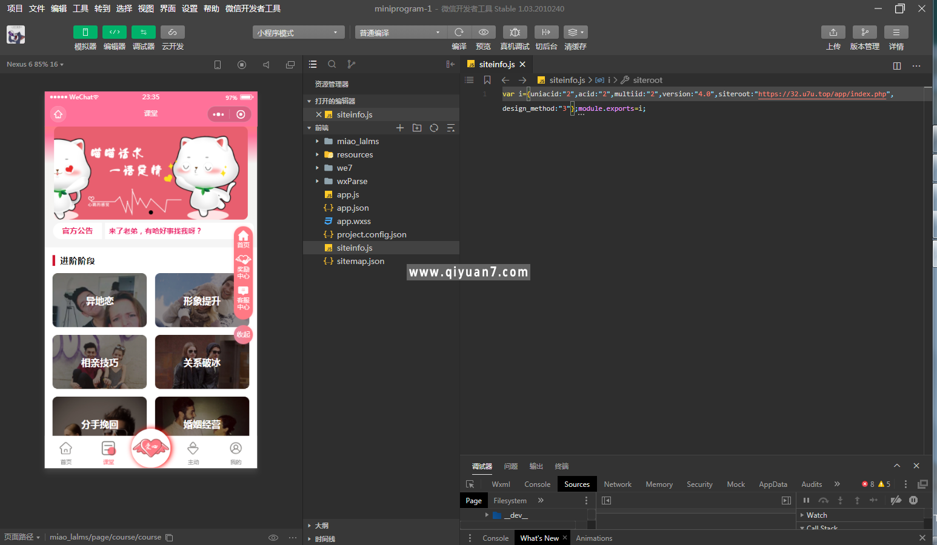The height and width of the screenshot is (545, 937).
Task: Click the split editor icon
Action: [897, 65]
